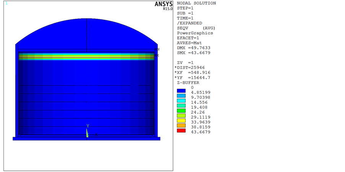Click the SMX =43.6679 value
This screenshot has height=172, width=345.
tap(194, 53)
